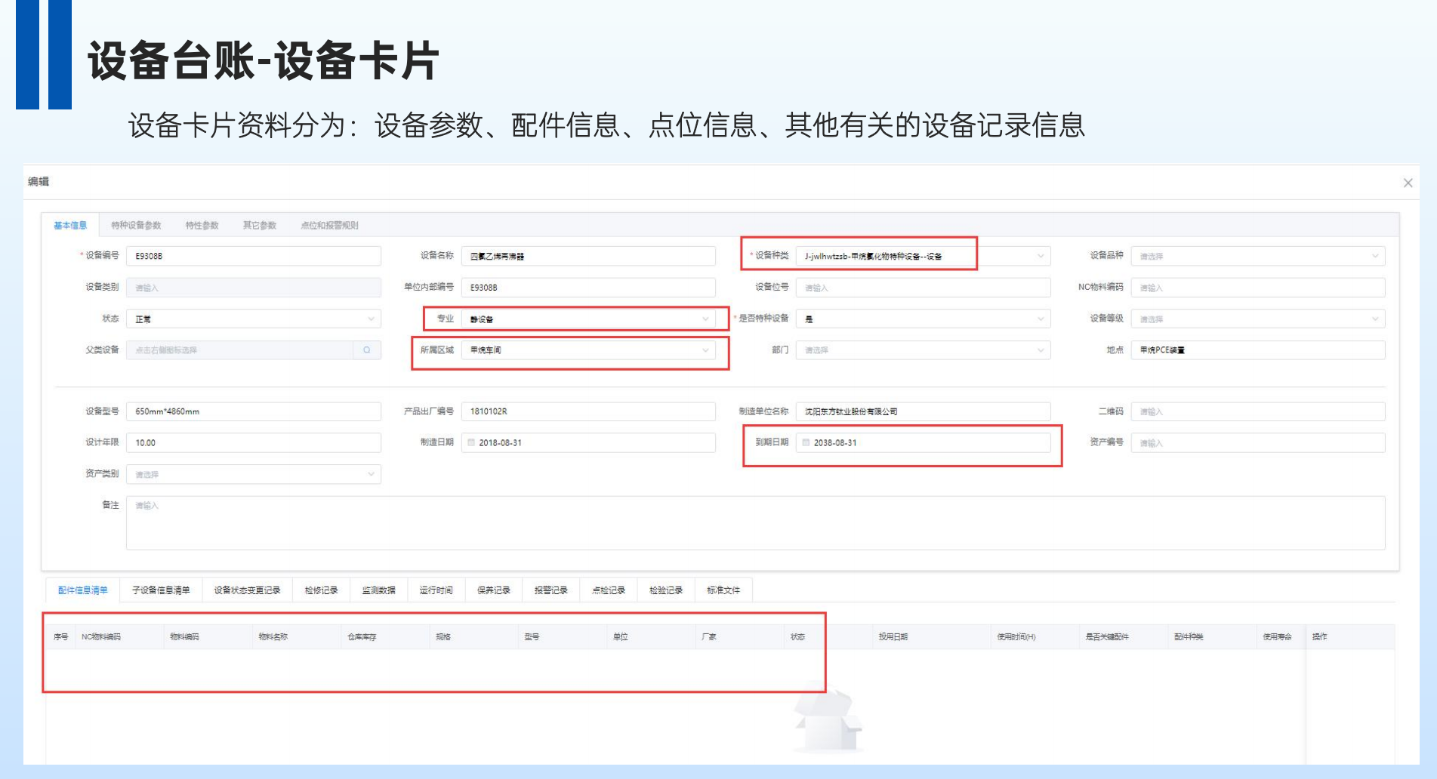Screen dimensions: 1437x779
Task: Select the 报警记录 tab
Action: point(550,590)
